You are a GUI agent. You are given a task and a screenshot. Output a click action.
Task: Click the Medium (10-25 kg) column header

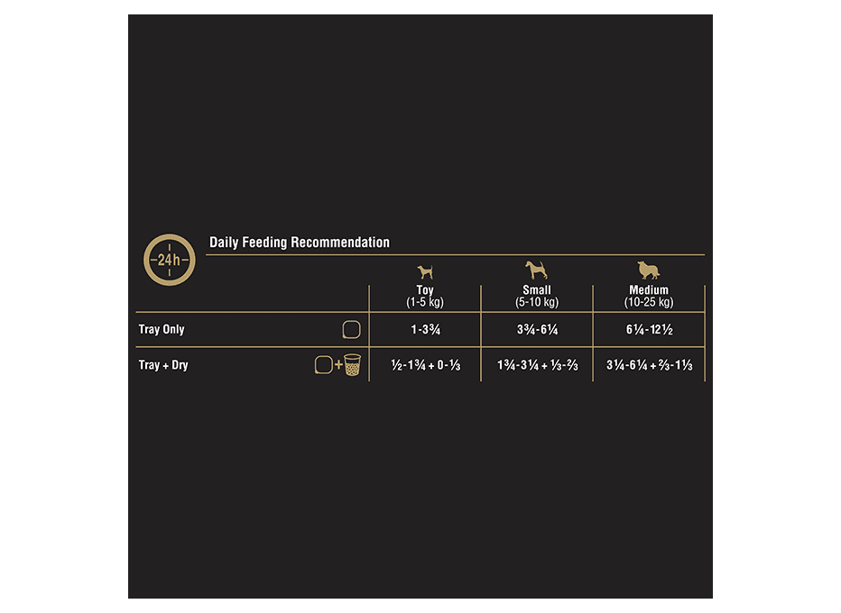coord(649,297)
